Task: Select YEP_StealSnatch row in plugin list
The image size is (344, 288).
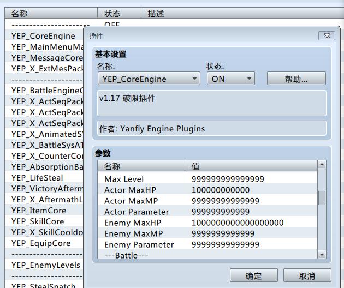Action: click(44, 285)
